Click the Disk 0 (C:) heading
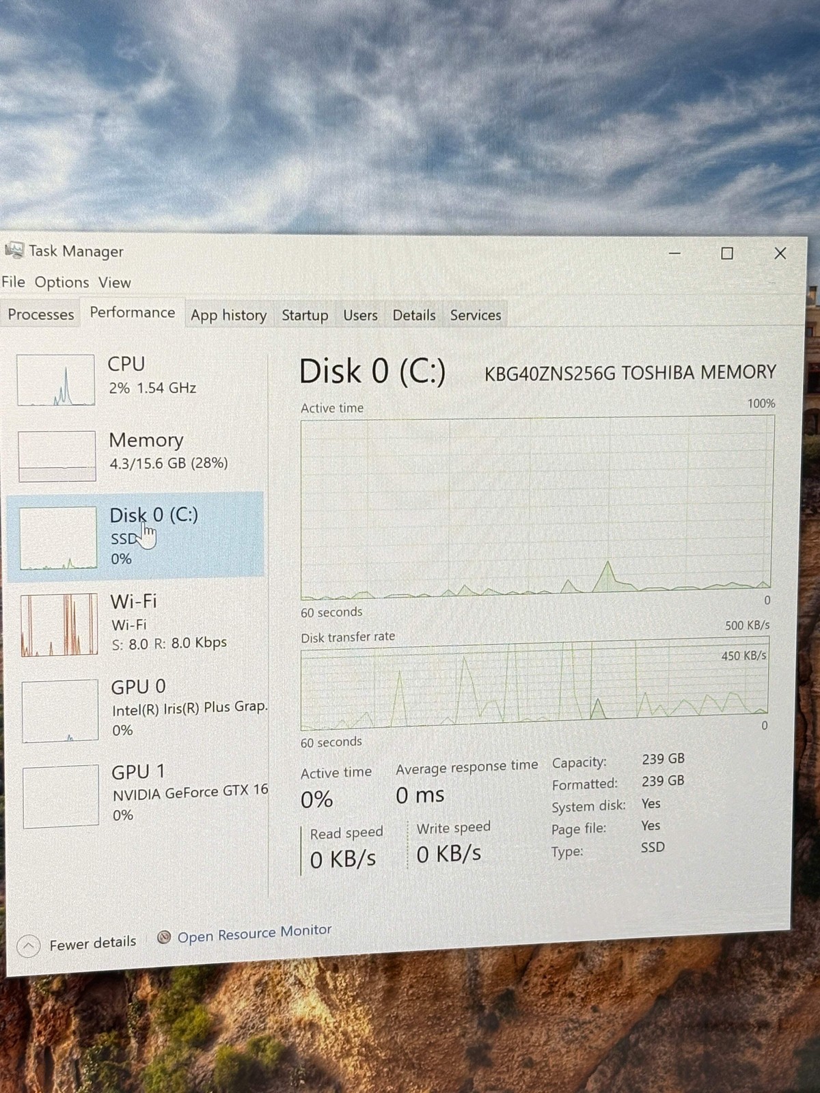820x1093 pixels. point(372,372)
